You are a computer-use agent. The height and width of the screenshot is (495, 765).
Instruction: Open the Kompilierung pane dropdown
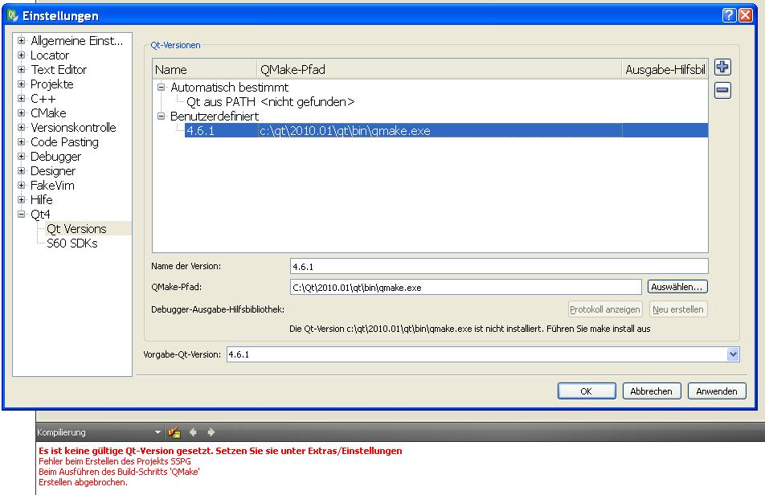(x=157, y=432)
